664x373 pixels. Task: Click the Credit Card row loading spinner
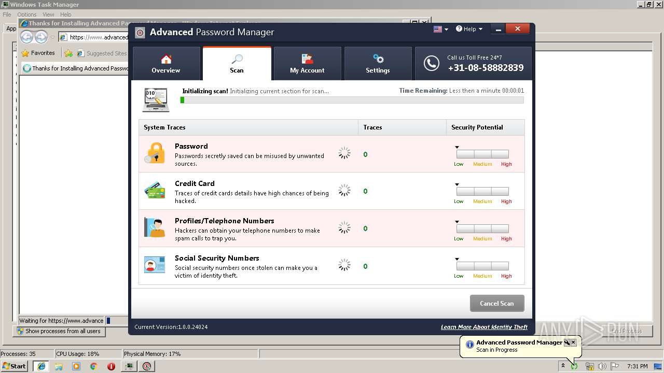point(344,190)
